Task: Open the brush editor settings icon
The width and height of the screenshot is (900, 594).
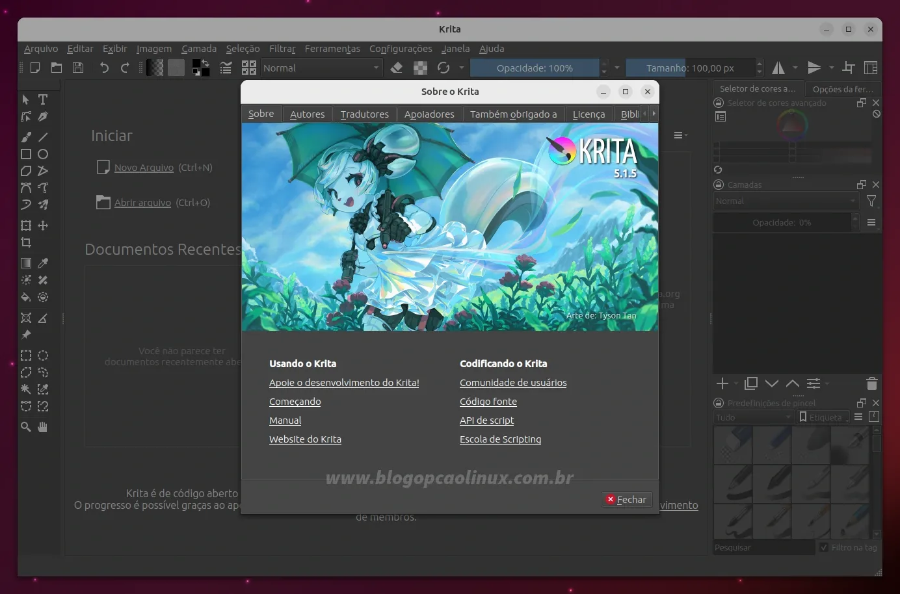Action: click(x=226, y=68)
